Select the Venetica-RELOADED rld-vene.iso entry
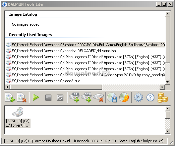The image size is (175, 146). tap(64, 51)
